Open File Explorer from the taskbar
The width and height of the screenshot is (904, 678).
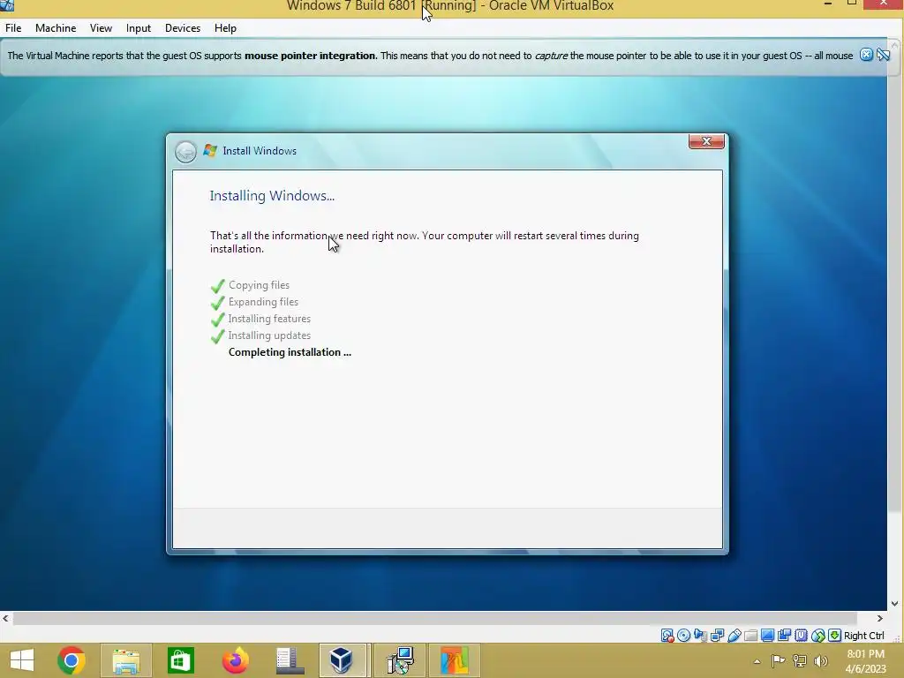click(125, 660)
